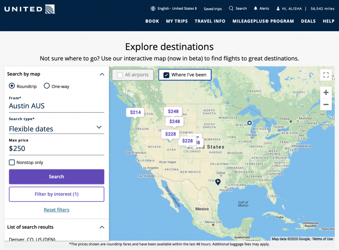Click the Search magnifier icon

click(232, 8)
